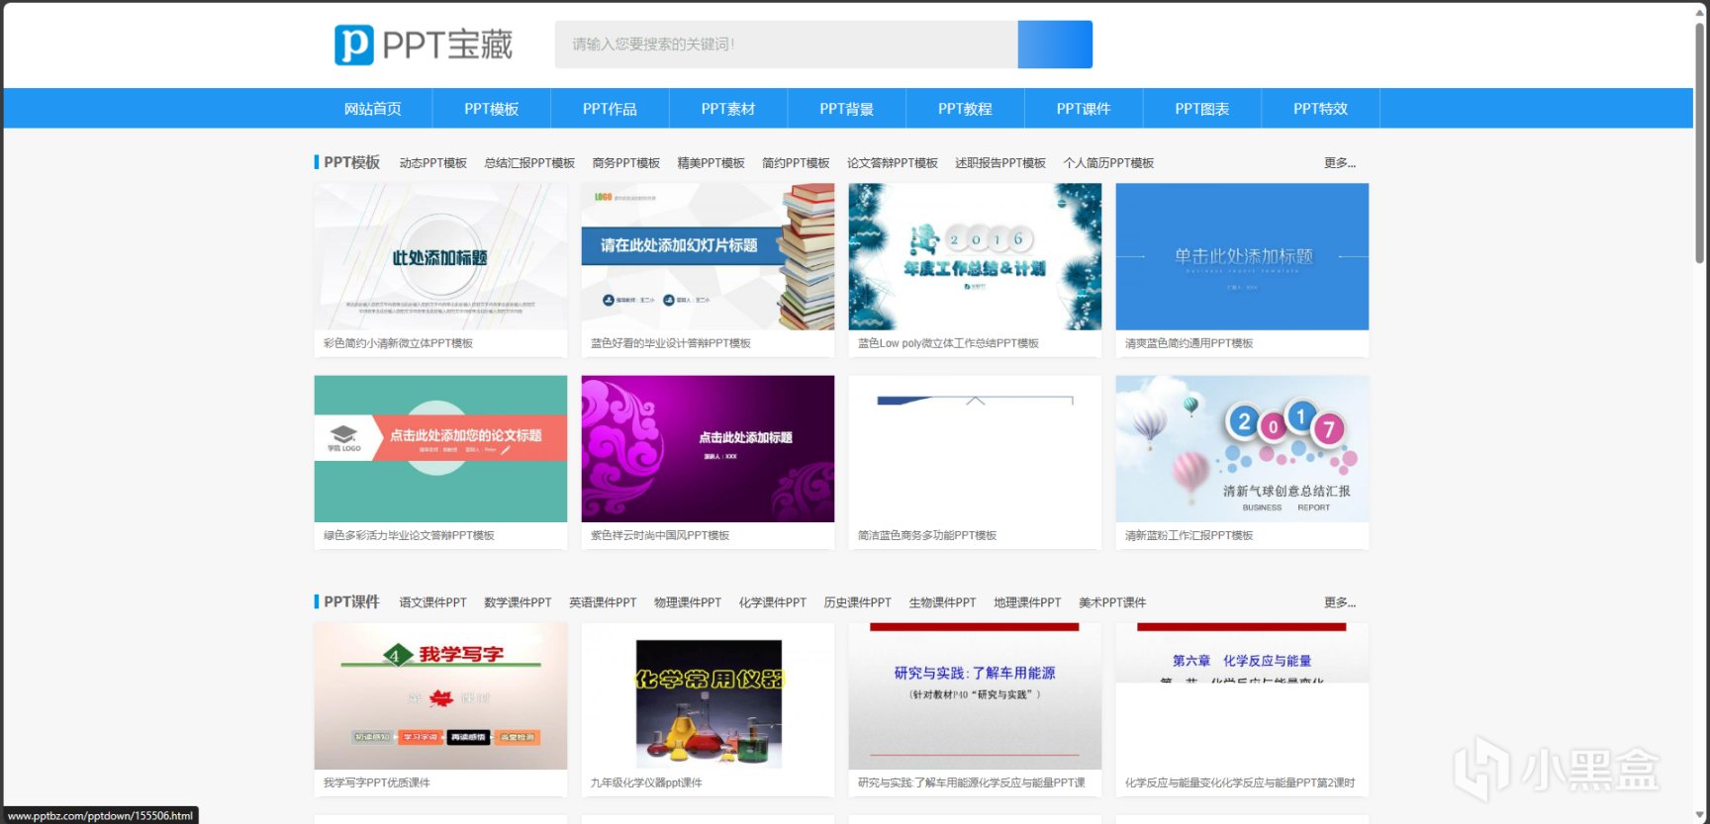This screenshot has height=824, width=1710.
Task: Click the 九年级化学仪器ppt课件 title
Action: click(x=646, y=782)
